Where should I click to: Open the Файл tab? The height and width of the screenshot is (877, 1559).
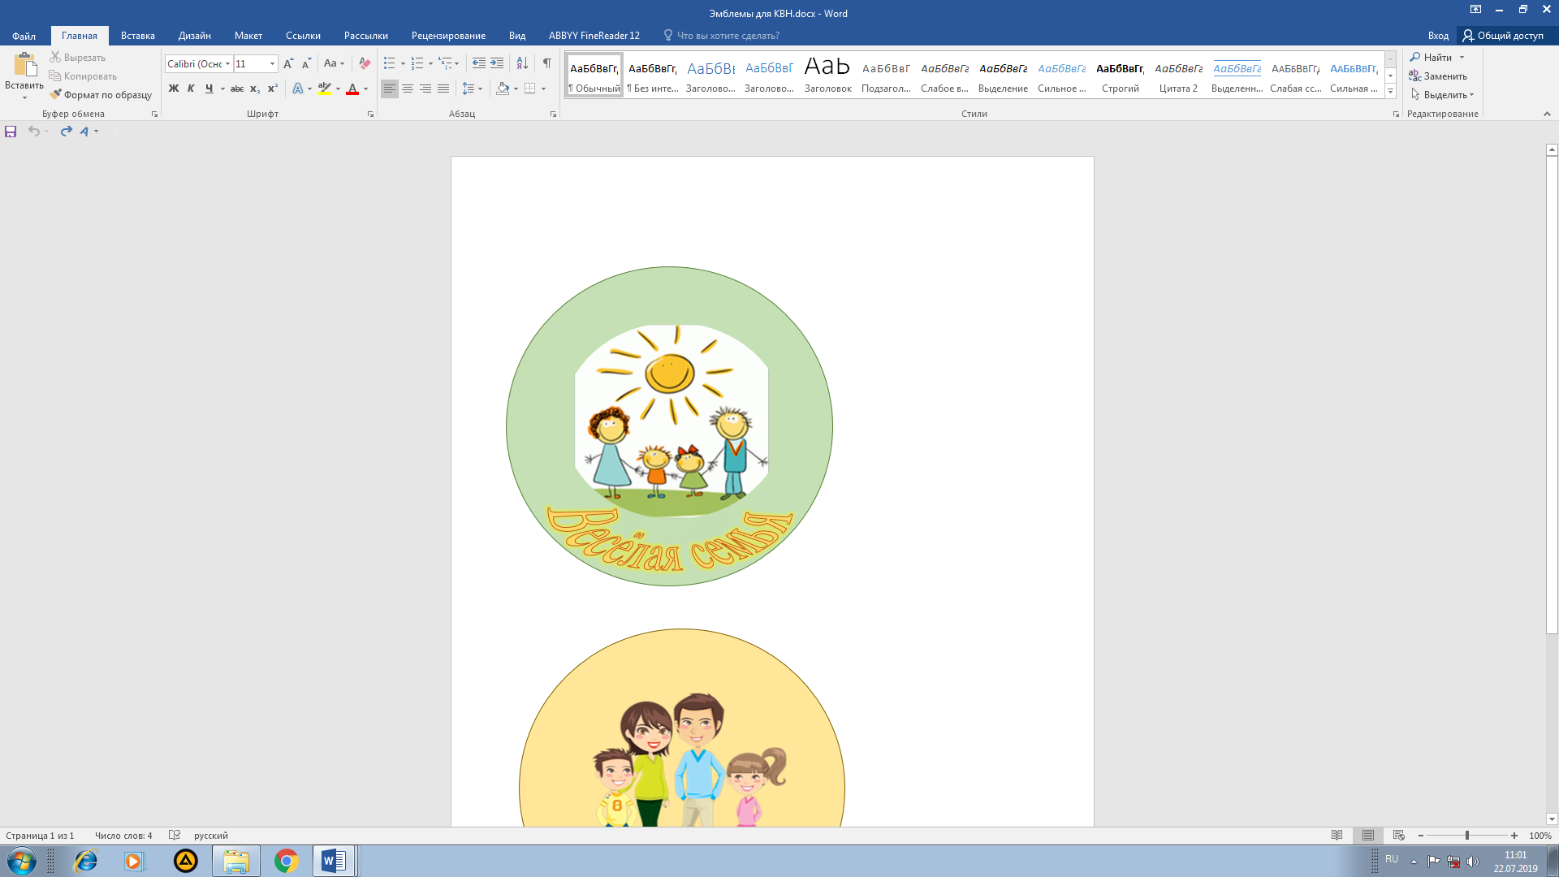click(24, 36)
